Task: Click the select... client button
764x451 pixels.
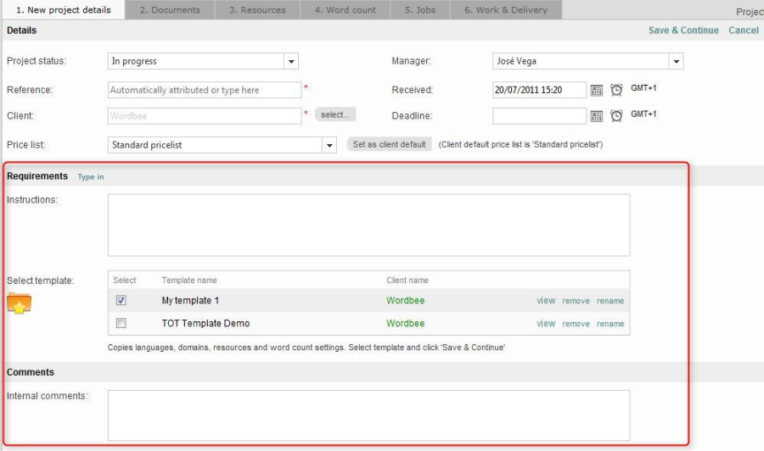Action: pyautogui.click(x=335, y=114)
